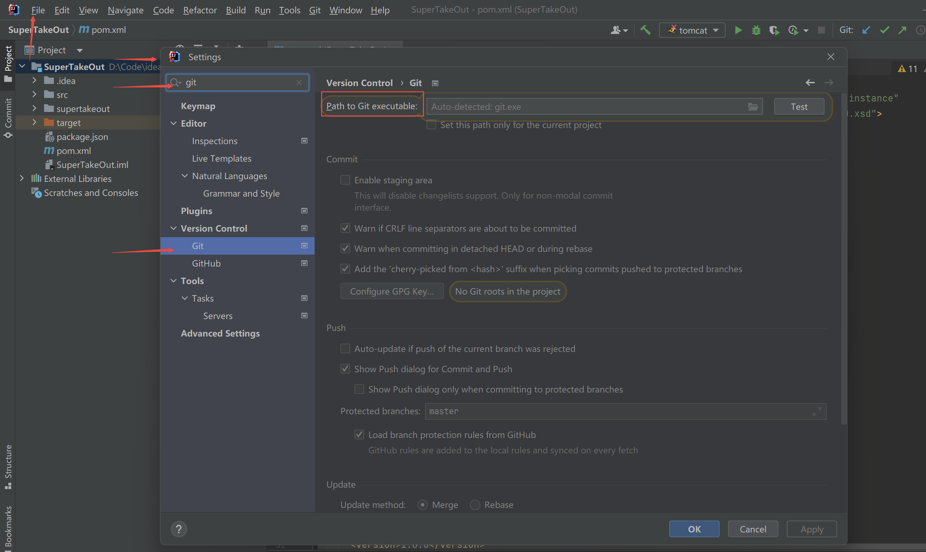926x552 pixels.
Task: Select GitHub in the settings tree
Action: (206, 263)
